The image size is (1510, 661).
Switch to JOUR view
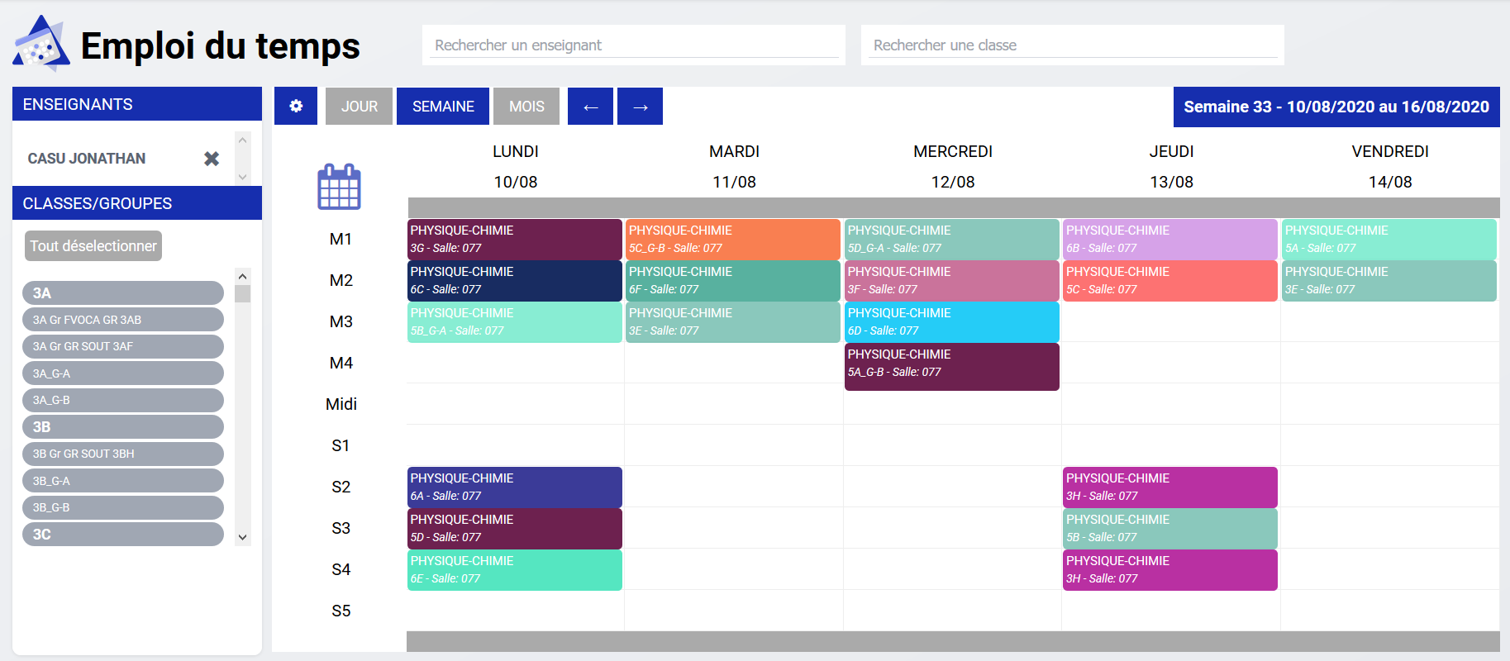tap(359, 107)
